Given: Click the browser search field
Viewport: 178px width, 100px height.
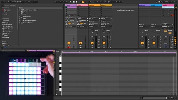Looking at the screenshot, I should pyautogui.click(x=34, y=6).
